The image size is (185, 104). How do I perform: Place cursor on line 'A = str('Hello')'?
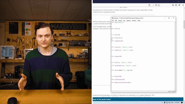point(118,23)
